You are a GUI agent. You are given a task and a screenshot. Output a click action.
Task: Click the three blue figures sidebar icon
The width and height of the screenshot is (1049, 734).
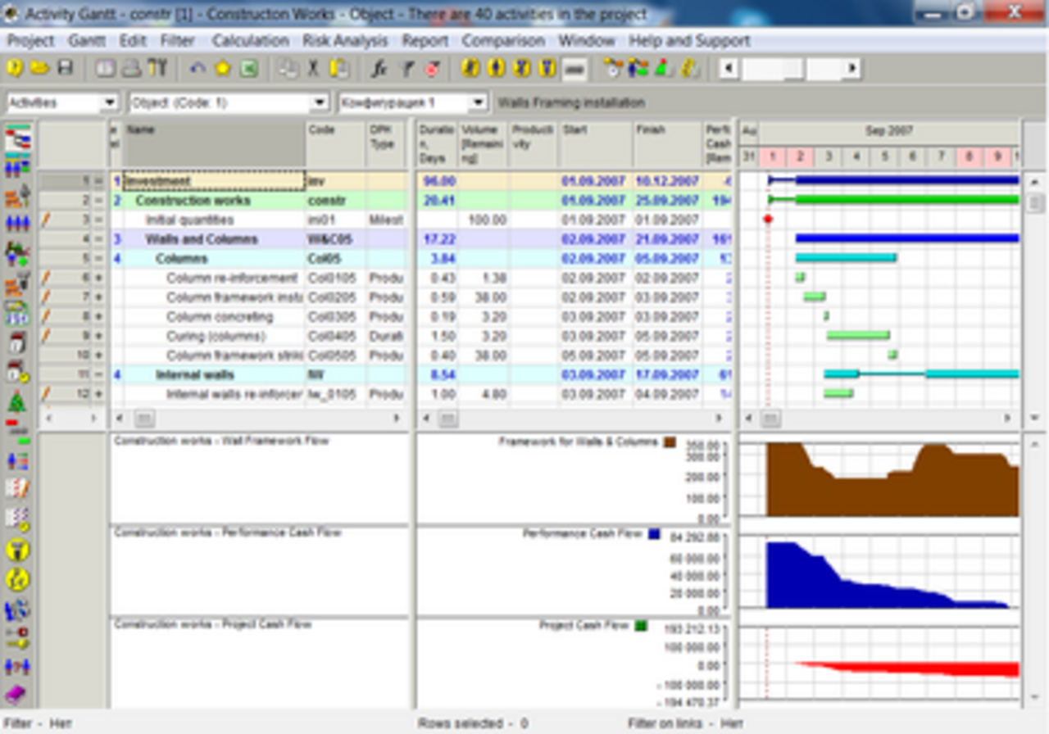pos(17,224)
